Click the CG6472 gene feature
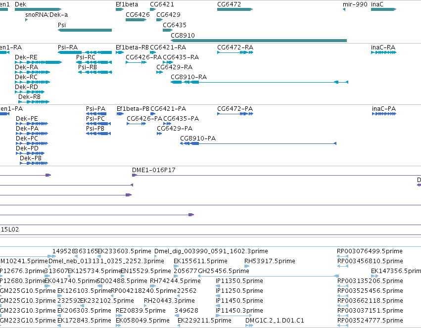The width and height of the screenshot is (421, 328). [235, 9]
